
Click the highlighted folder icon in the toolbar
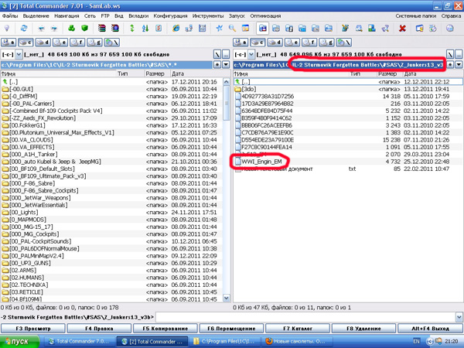263,29
